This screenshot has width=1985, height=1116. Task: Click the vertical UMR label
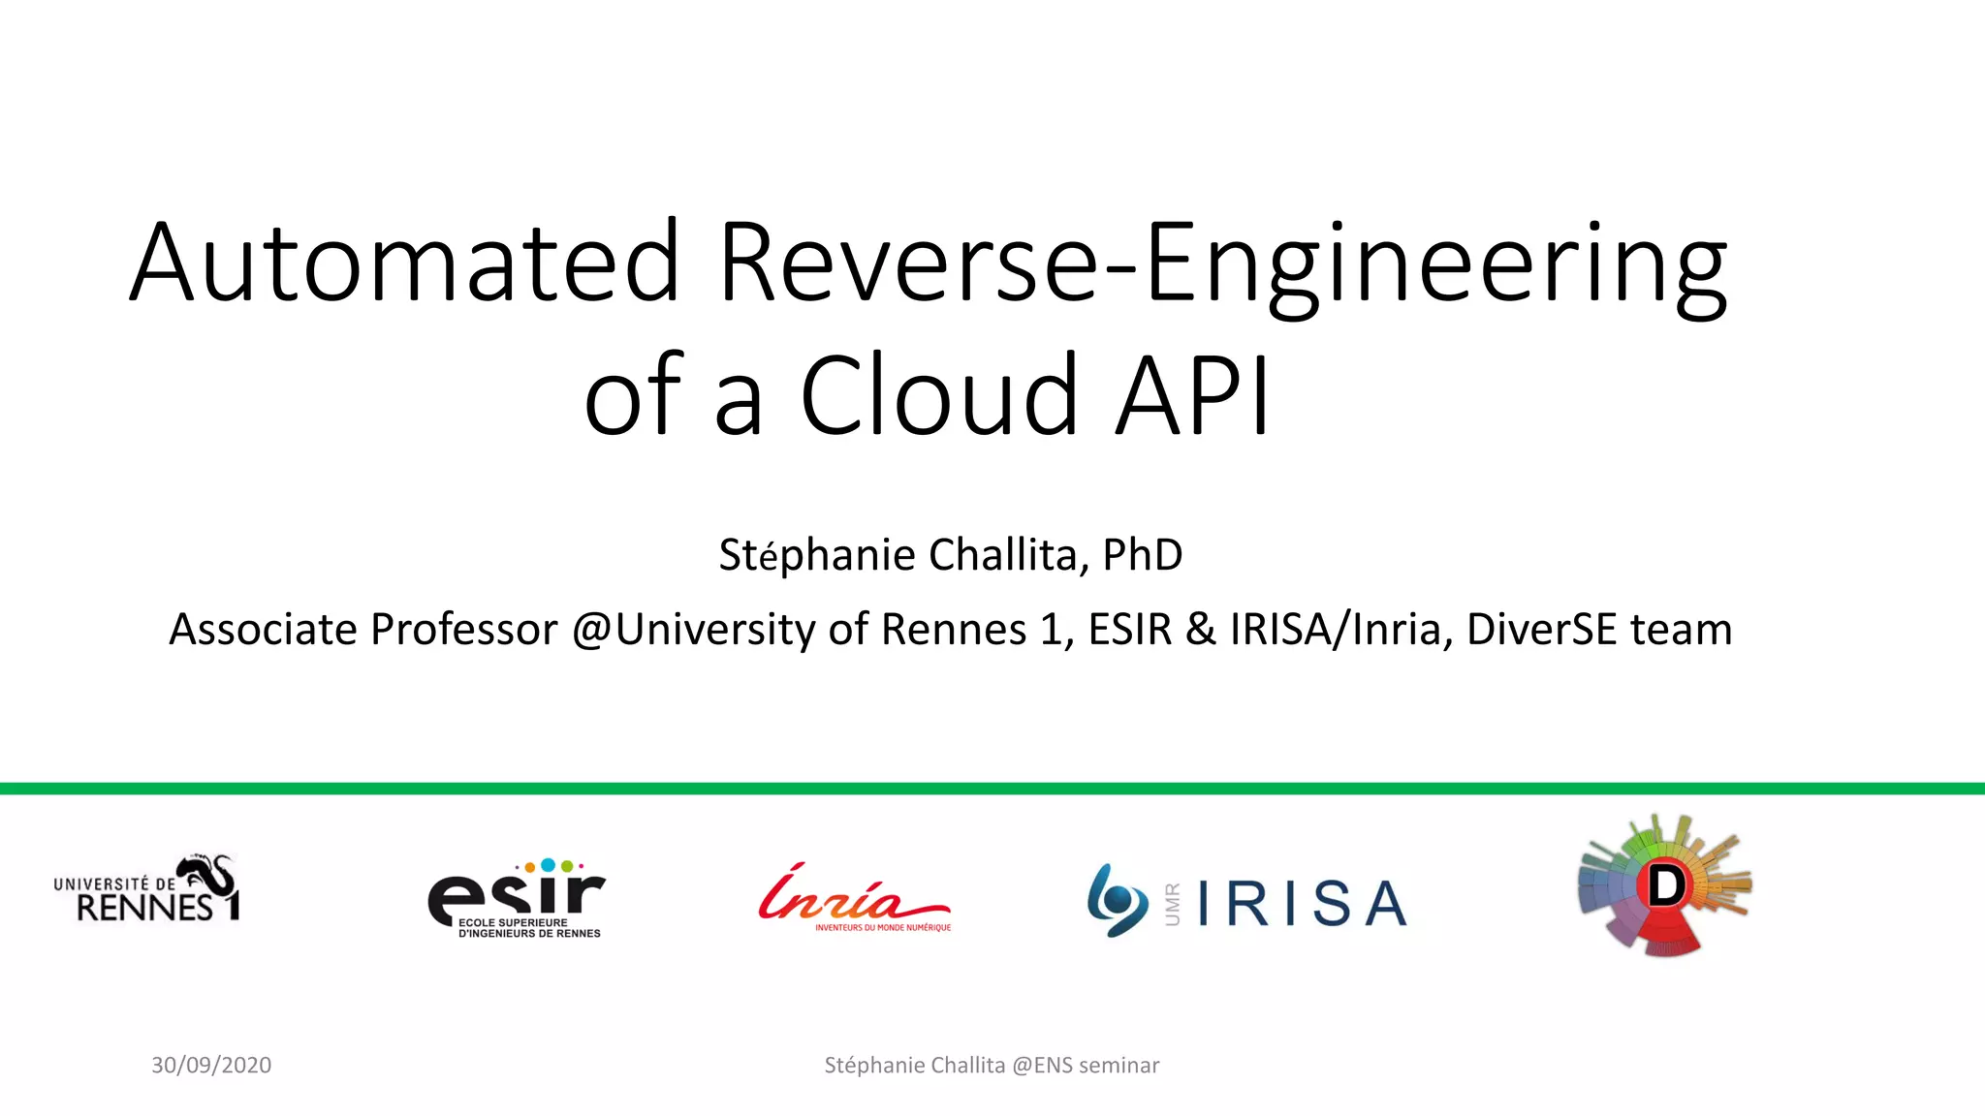[x=1173, y=904]
